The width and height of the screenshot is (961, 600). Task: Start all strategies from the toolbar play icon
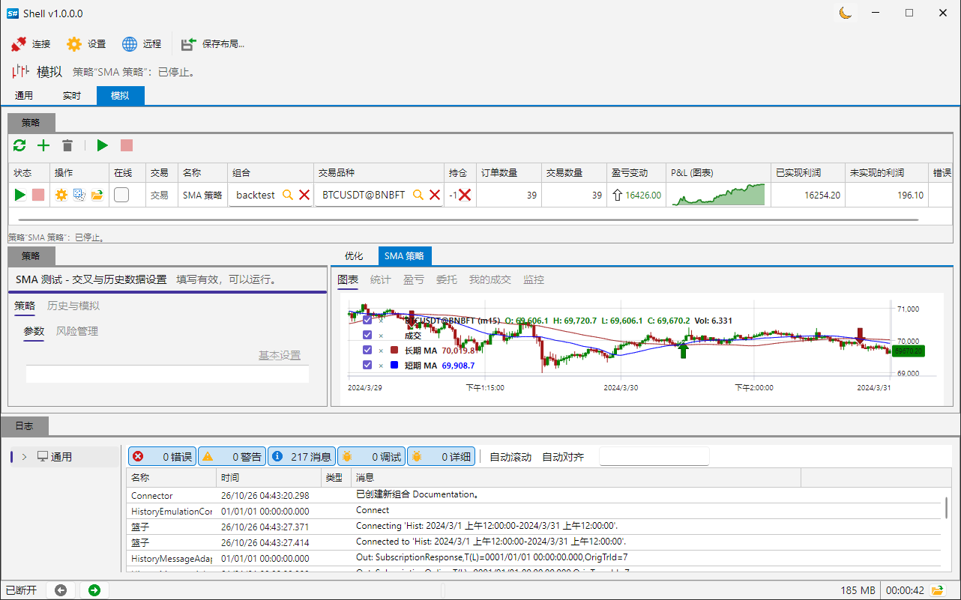103,145
